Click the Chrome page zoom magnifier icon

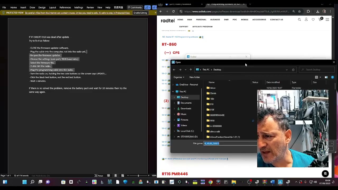(294, 11)
